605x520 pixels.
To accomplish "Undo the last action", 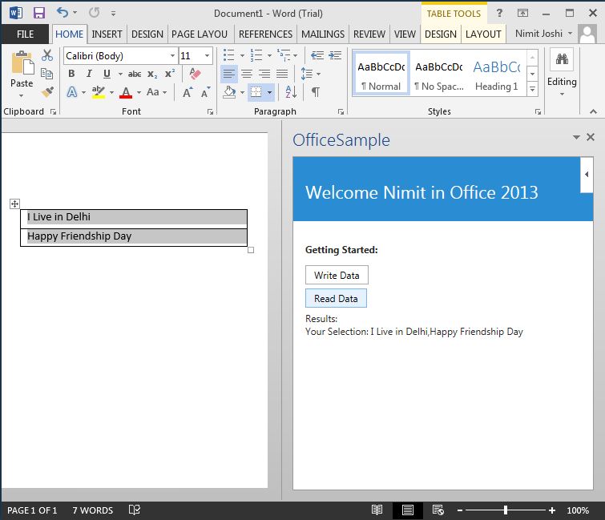I will 63,13.
